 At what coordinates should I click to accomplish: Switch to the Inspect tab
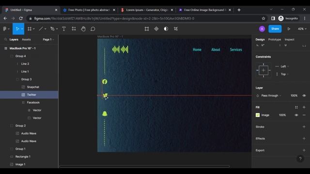point(290,40)
